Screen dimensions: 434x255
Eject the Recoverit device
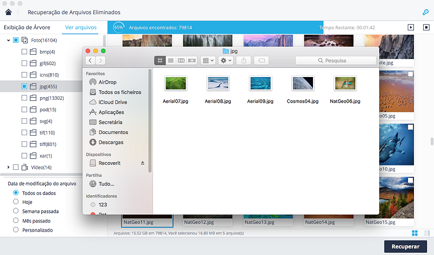tap(143, 163)
